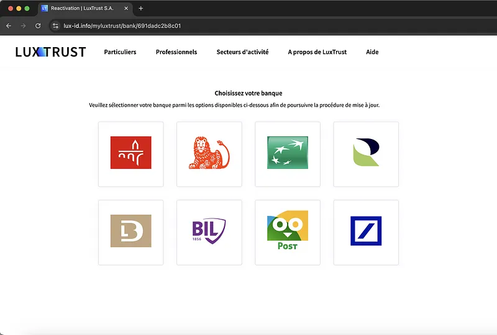Click the browser forward arrow

(x=23, y=26)
